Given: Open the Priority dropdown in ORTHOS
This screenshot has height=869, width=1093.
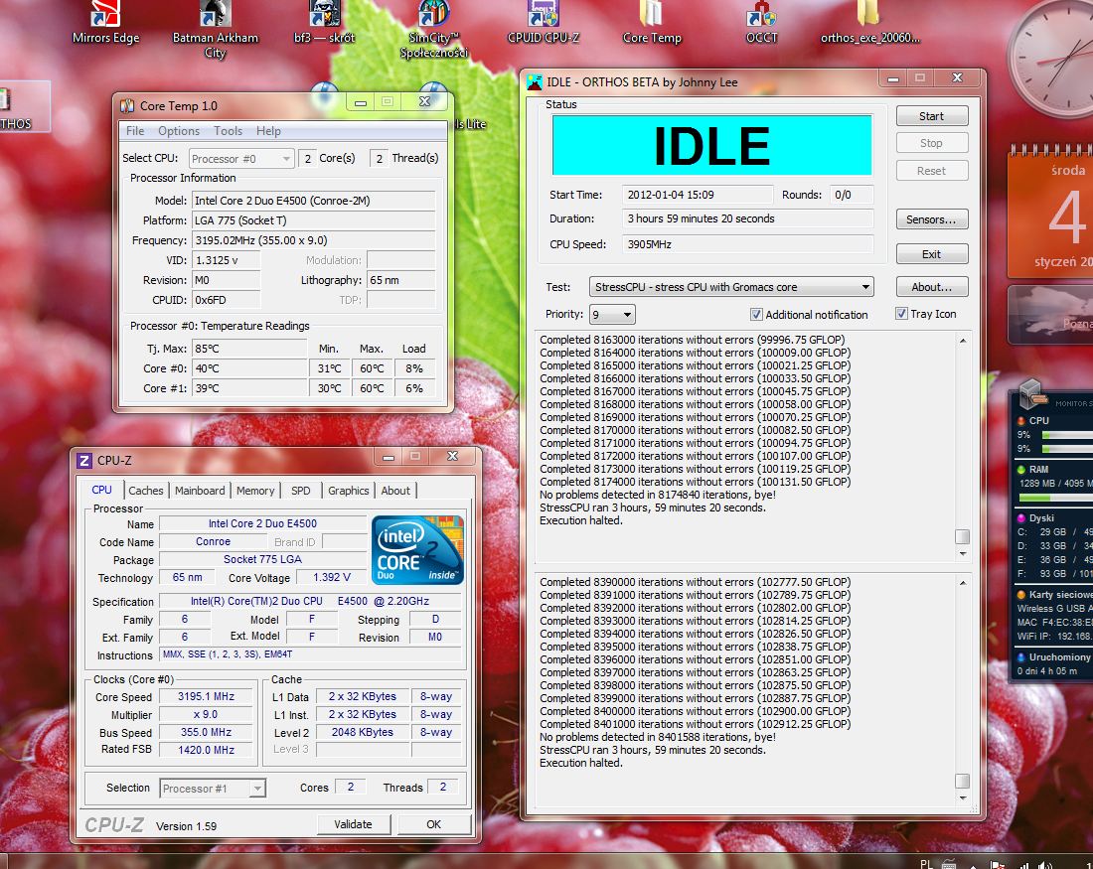Looking at the screenshot, I should pos(612,314).
